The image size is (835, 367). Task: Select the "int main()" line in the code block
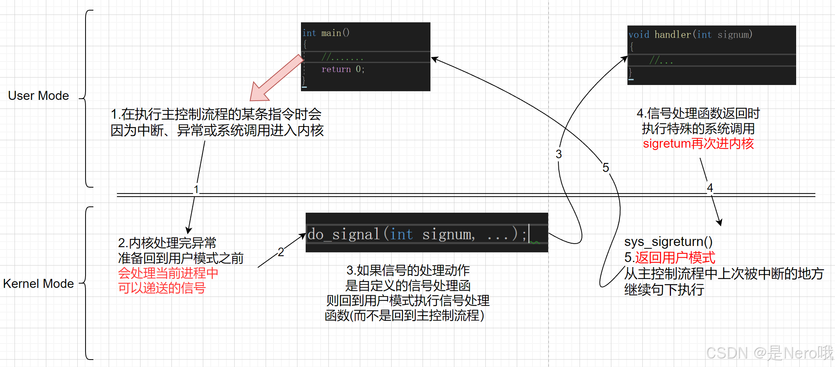click(x=326, y=33)
